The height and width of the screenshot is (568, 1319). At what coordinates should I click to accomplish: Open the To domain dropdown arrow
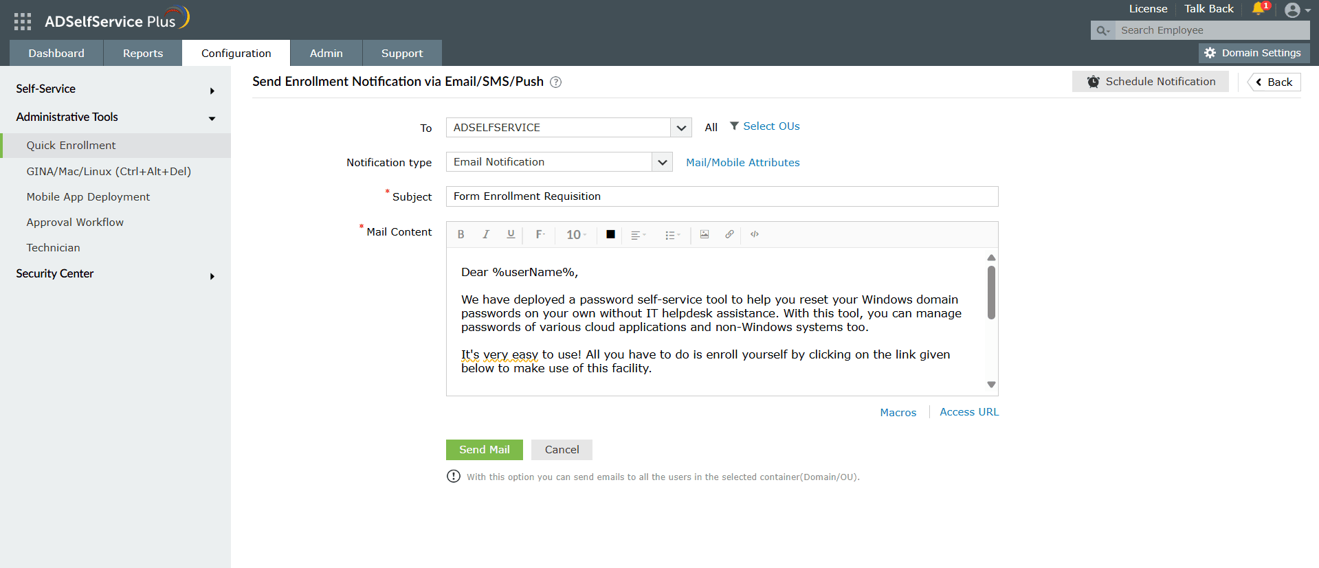point(680,128)
